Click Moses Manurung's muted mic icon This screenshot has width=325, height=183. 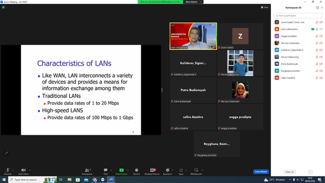tap(317, 57)
